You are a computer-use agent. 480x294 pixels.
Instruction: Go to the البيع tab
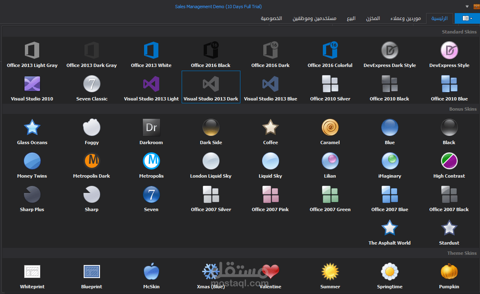pos(351,18)
